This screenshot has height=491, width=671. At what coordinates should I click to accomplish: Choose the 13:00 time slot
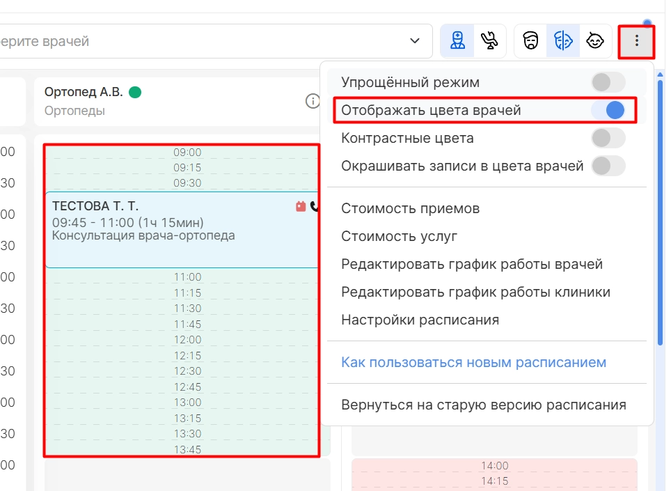187,402
